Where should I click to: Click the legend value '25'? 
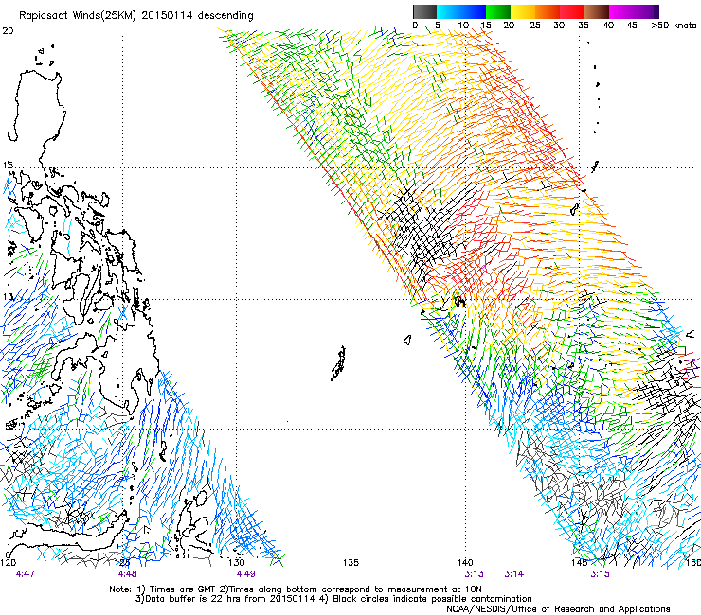tap(535, 26)
